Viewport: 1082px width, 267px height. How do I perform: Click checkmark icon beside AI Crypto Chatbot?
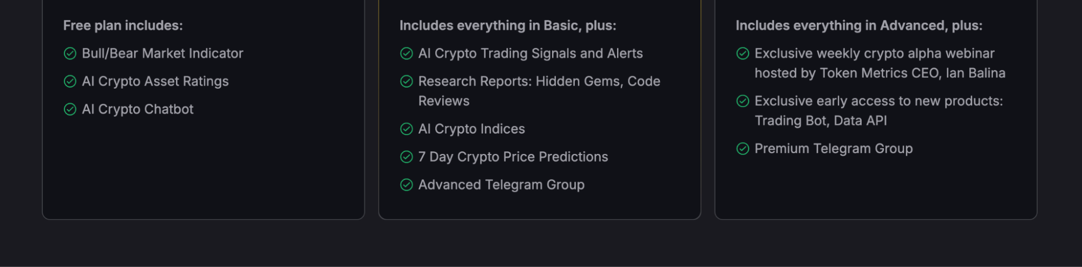click(x=70, y=110)
